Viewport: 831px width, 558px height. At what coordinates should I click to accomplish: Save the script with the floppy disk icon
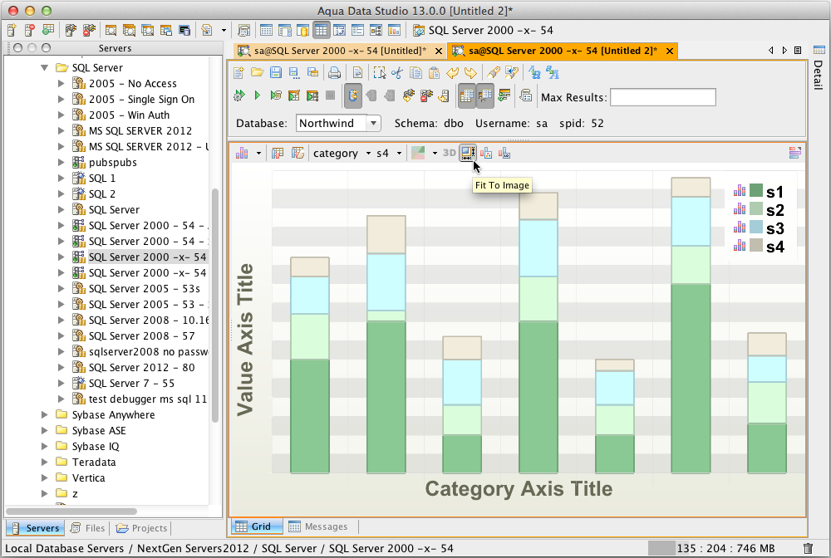click(276, 72)
